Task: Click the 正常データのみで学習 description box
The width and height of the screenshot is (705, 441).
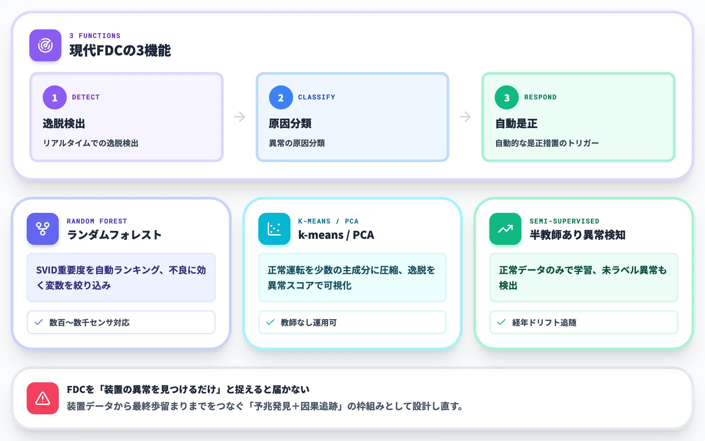Action: 583,278
